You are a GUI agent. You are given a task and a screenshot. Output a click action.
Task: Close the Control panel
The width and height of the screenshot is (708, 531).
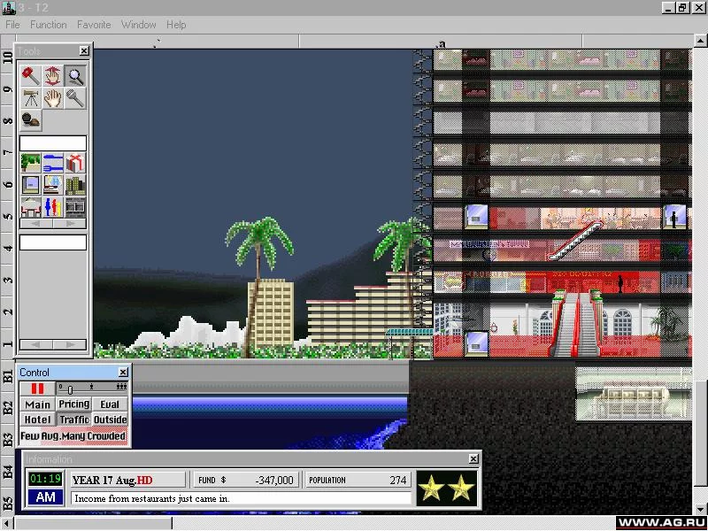[x=123, y=372]
